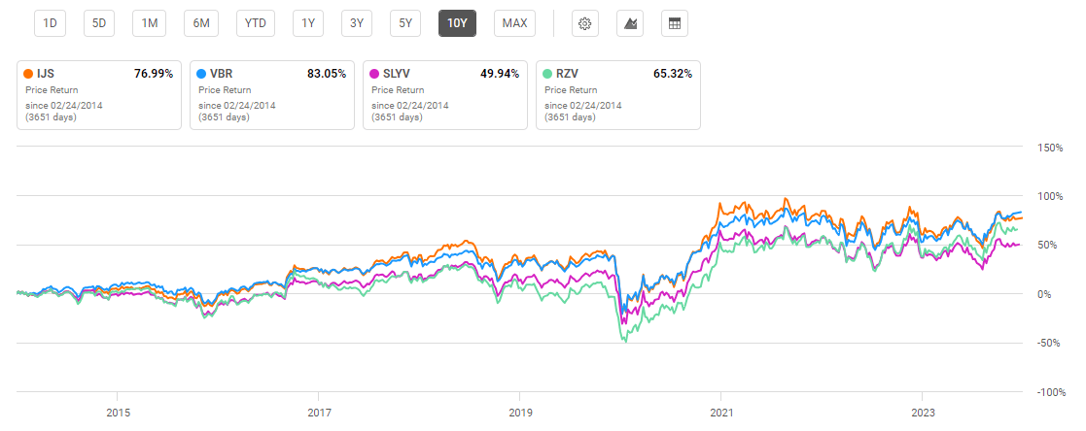1086x431 pixels.
Task: Select the VBR ticker label
Action: pyautogui.click(x=225, y=74)
